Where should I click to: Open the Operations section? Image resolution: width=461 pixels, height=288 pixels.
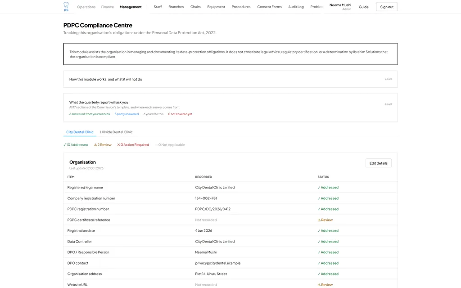click(86, 7)
